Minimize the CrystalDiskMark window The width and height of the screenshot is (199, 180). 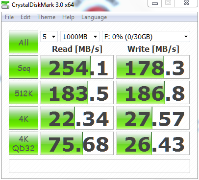(155, 3)
